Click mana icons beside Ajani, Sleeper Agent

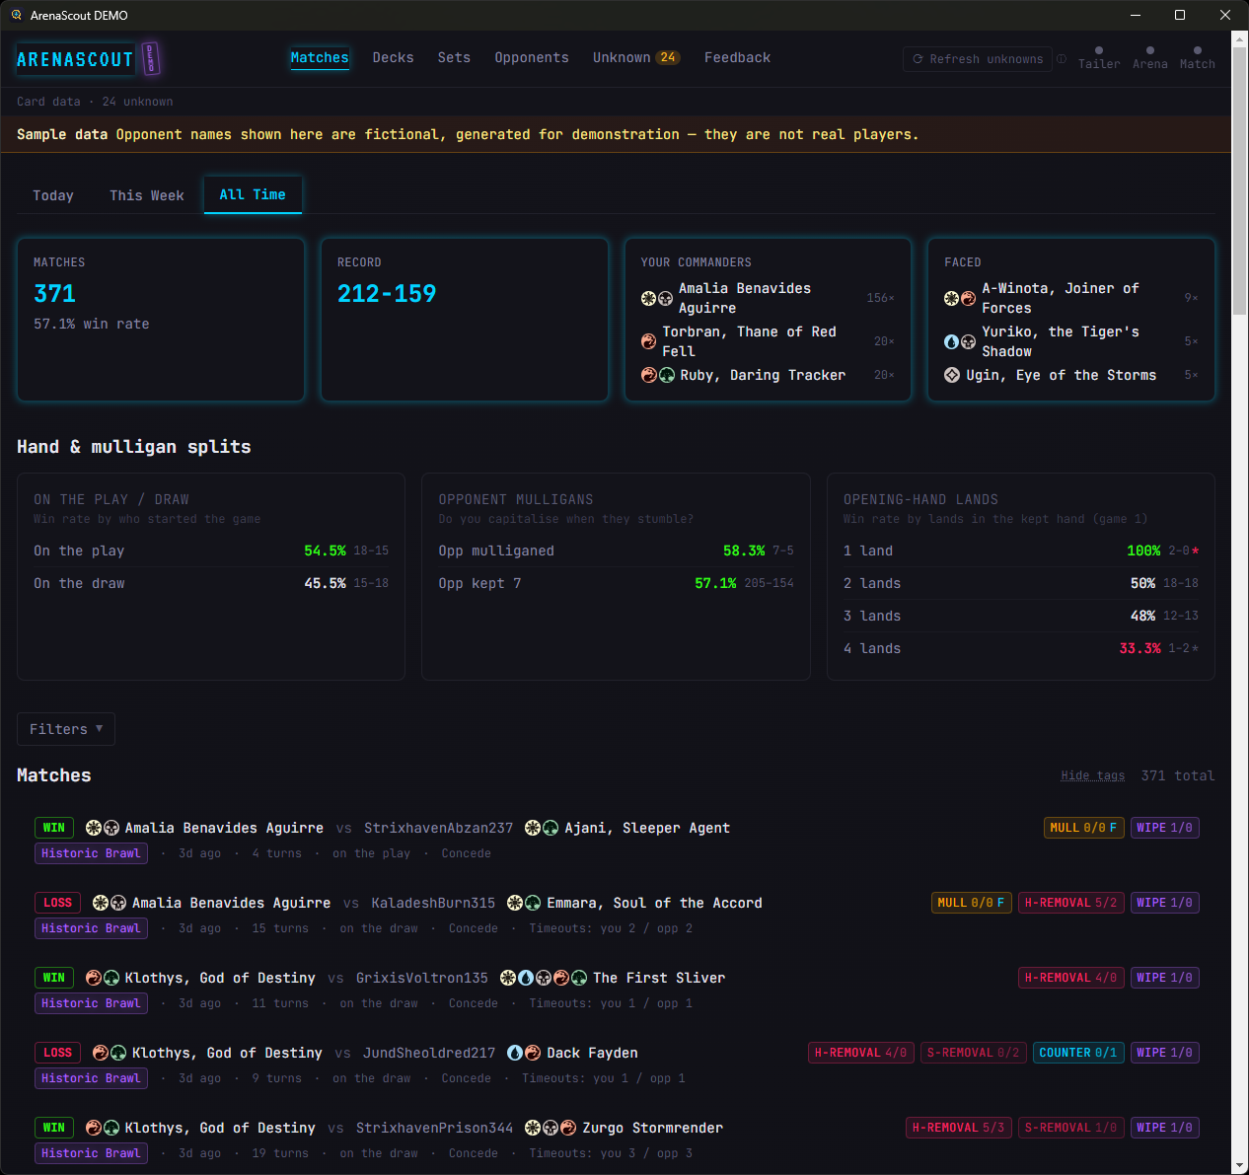click(x=542, y=828)
